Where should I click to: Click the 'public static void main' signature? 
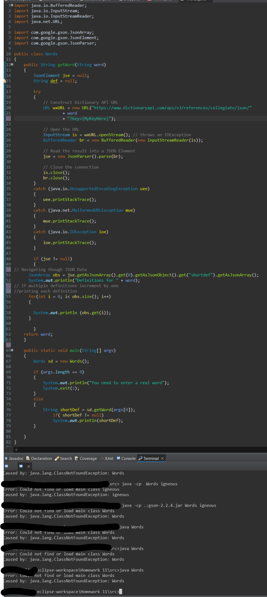click(70, 350)
